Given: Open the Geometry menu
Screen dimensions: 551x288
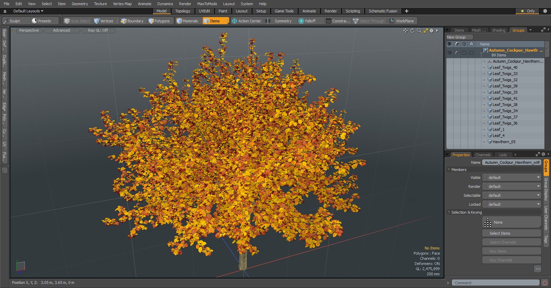Looking at the screenshot, I should point(80,4).
